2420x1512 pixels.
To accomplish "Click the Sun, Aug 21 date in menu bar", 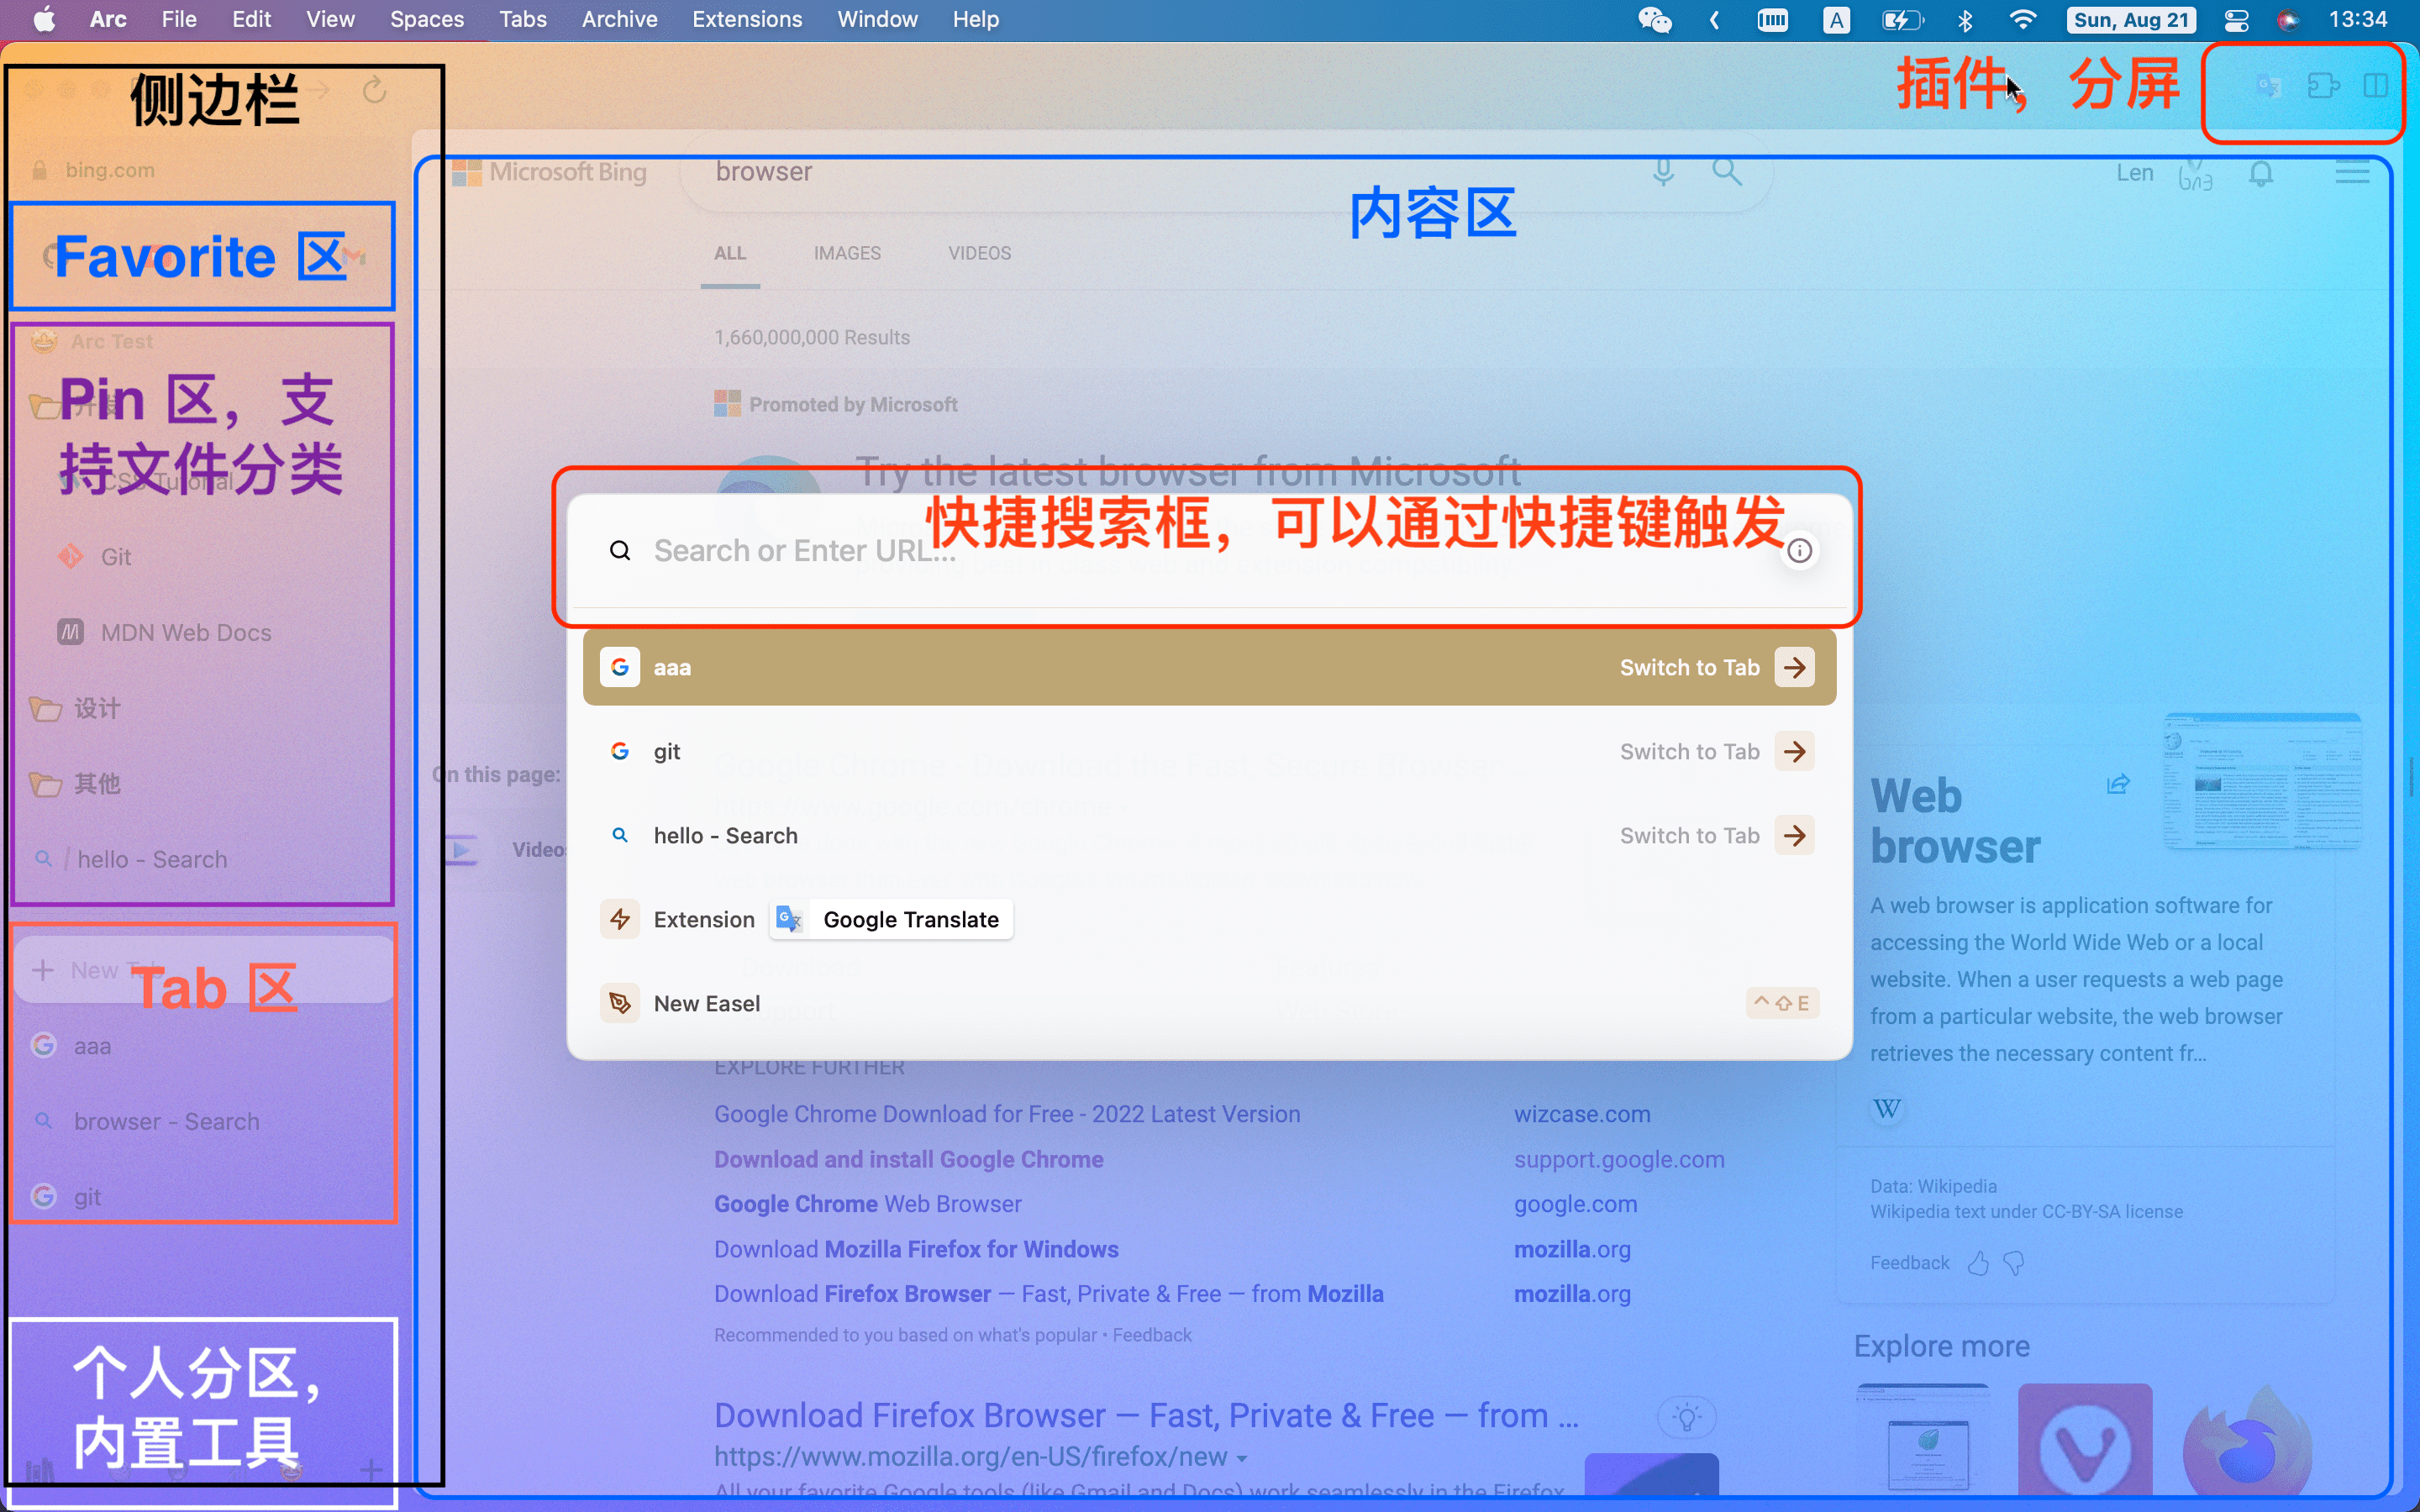I will [2130, 20].
